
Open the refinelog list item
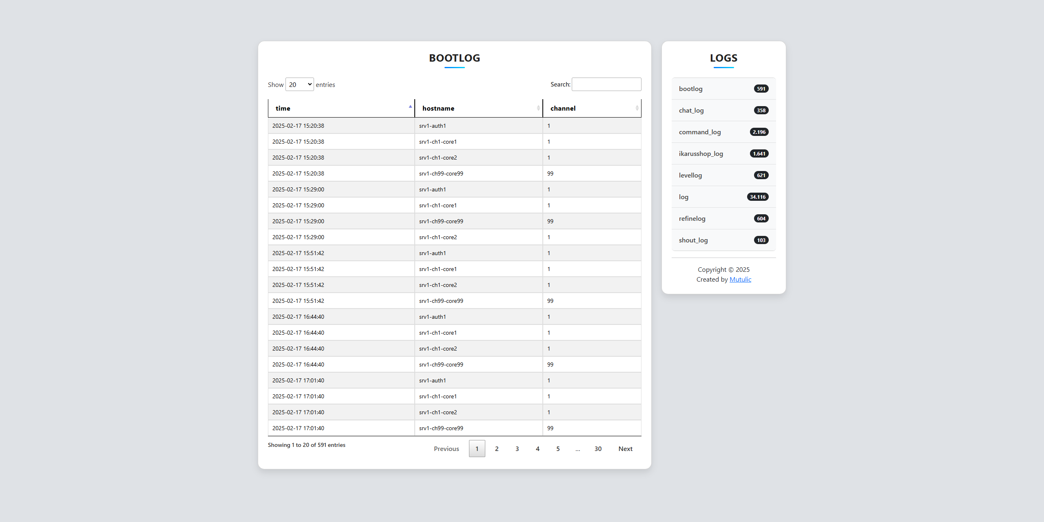(692, 219)
